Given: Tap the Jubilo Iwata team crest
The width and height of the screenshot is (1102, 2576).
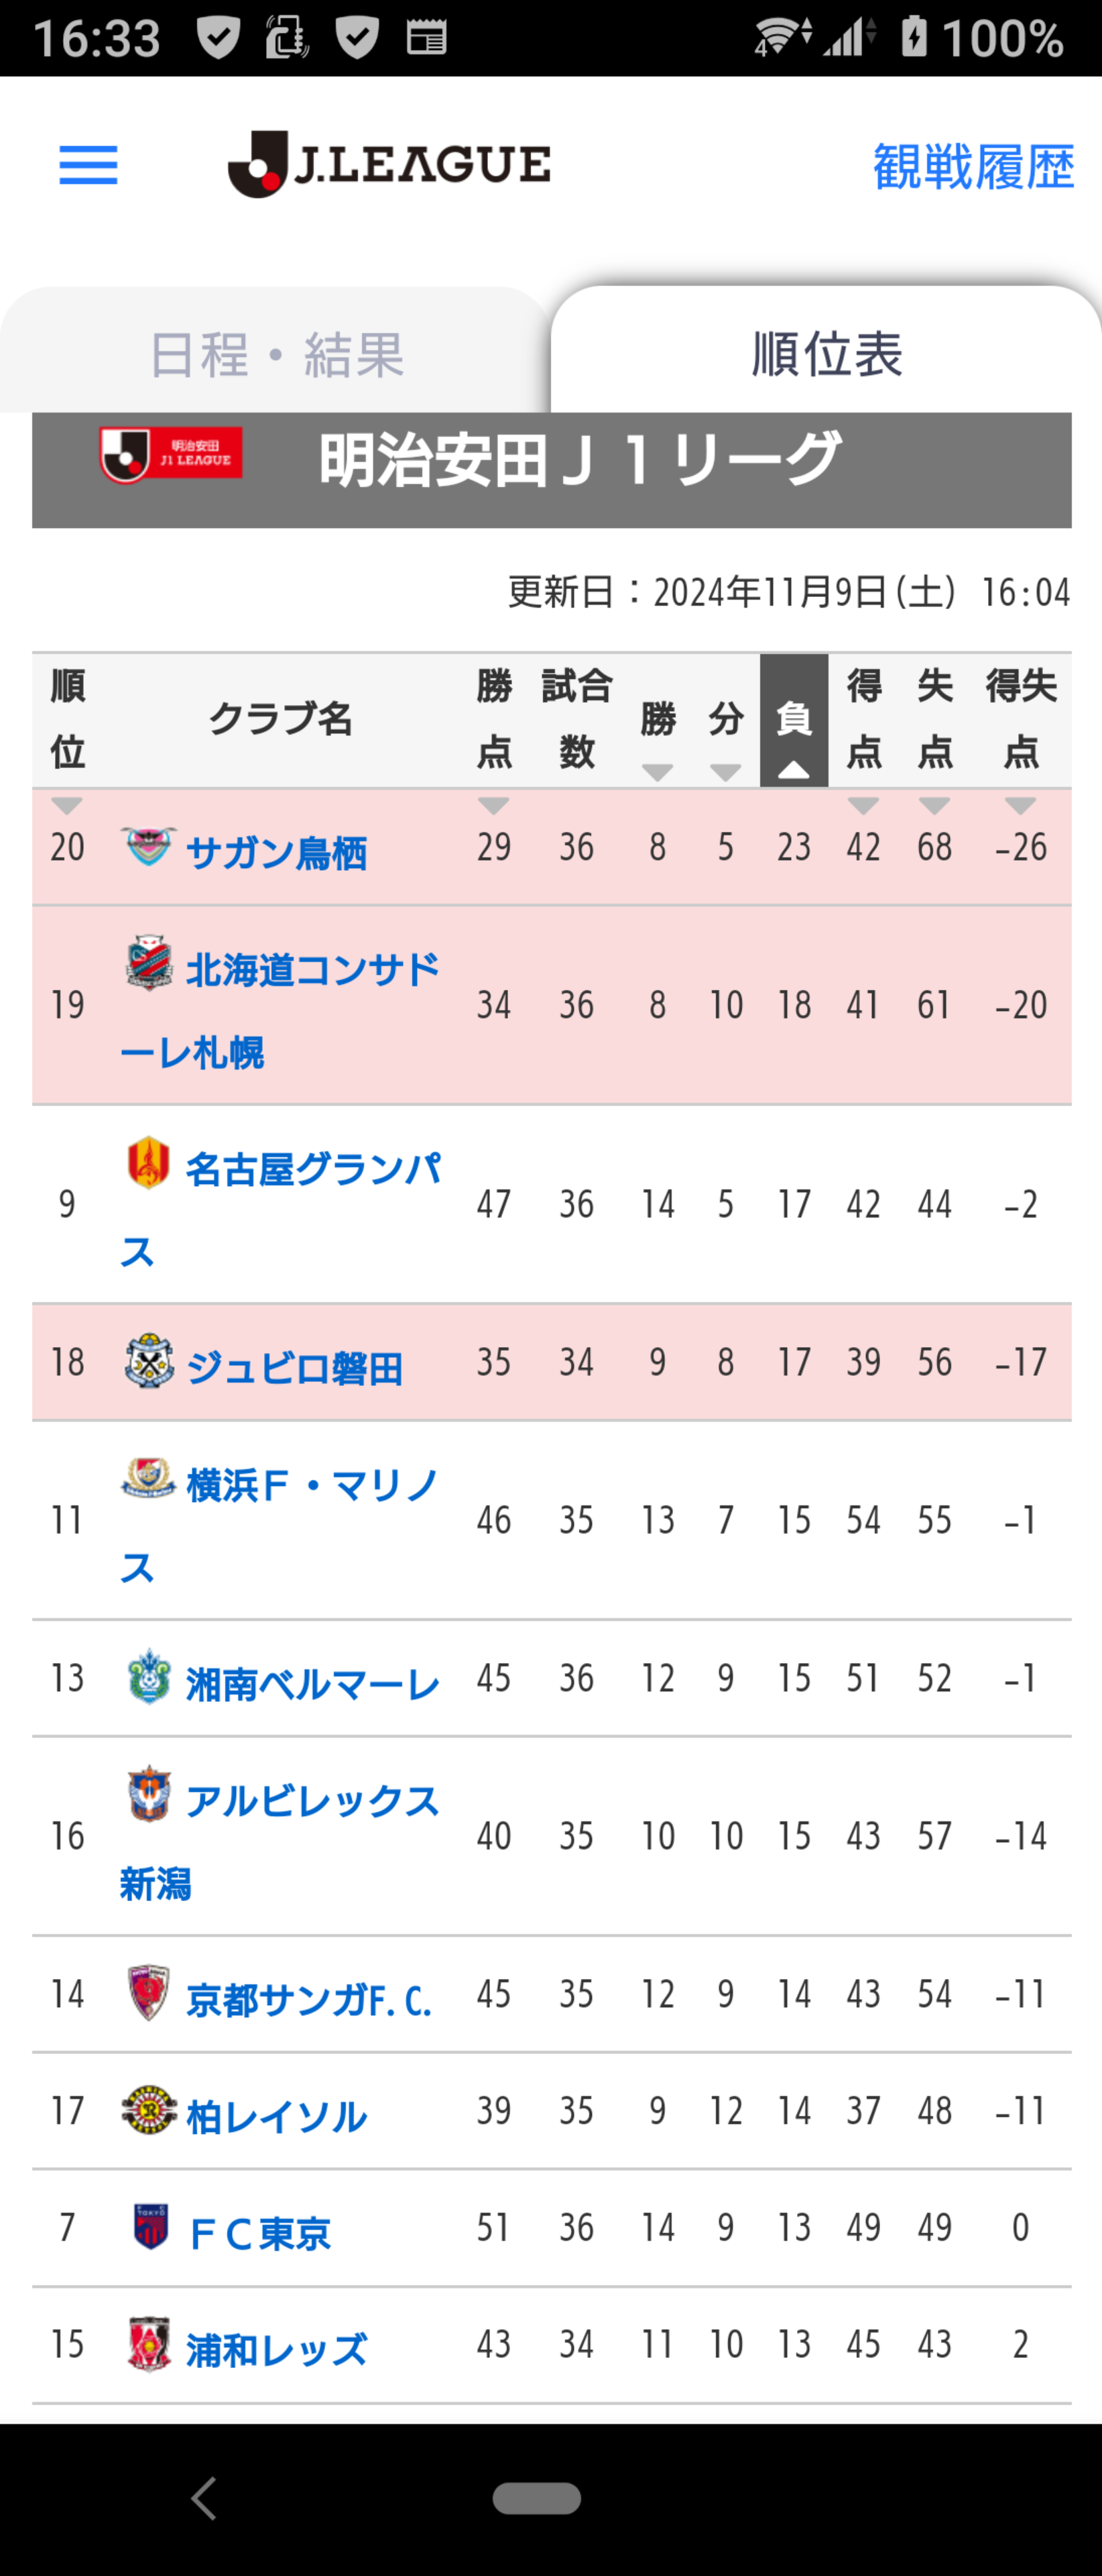Looking at the screenshot, I should (149, 1361).
